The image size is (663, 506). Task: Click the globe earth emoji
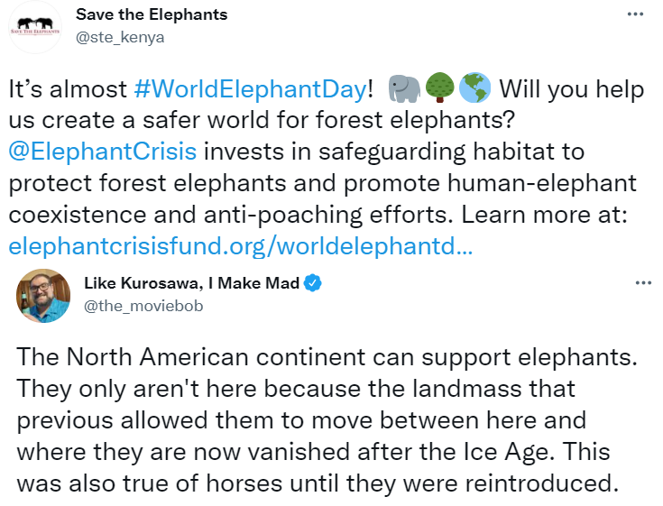pos(474,87)
